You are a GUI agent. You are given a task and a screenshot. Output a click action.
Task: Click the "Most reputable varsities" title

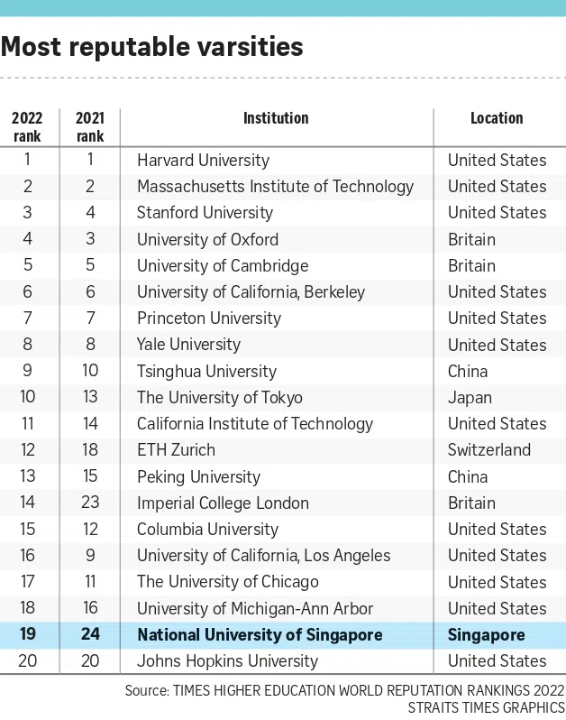tap(152, 46)
